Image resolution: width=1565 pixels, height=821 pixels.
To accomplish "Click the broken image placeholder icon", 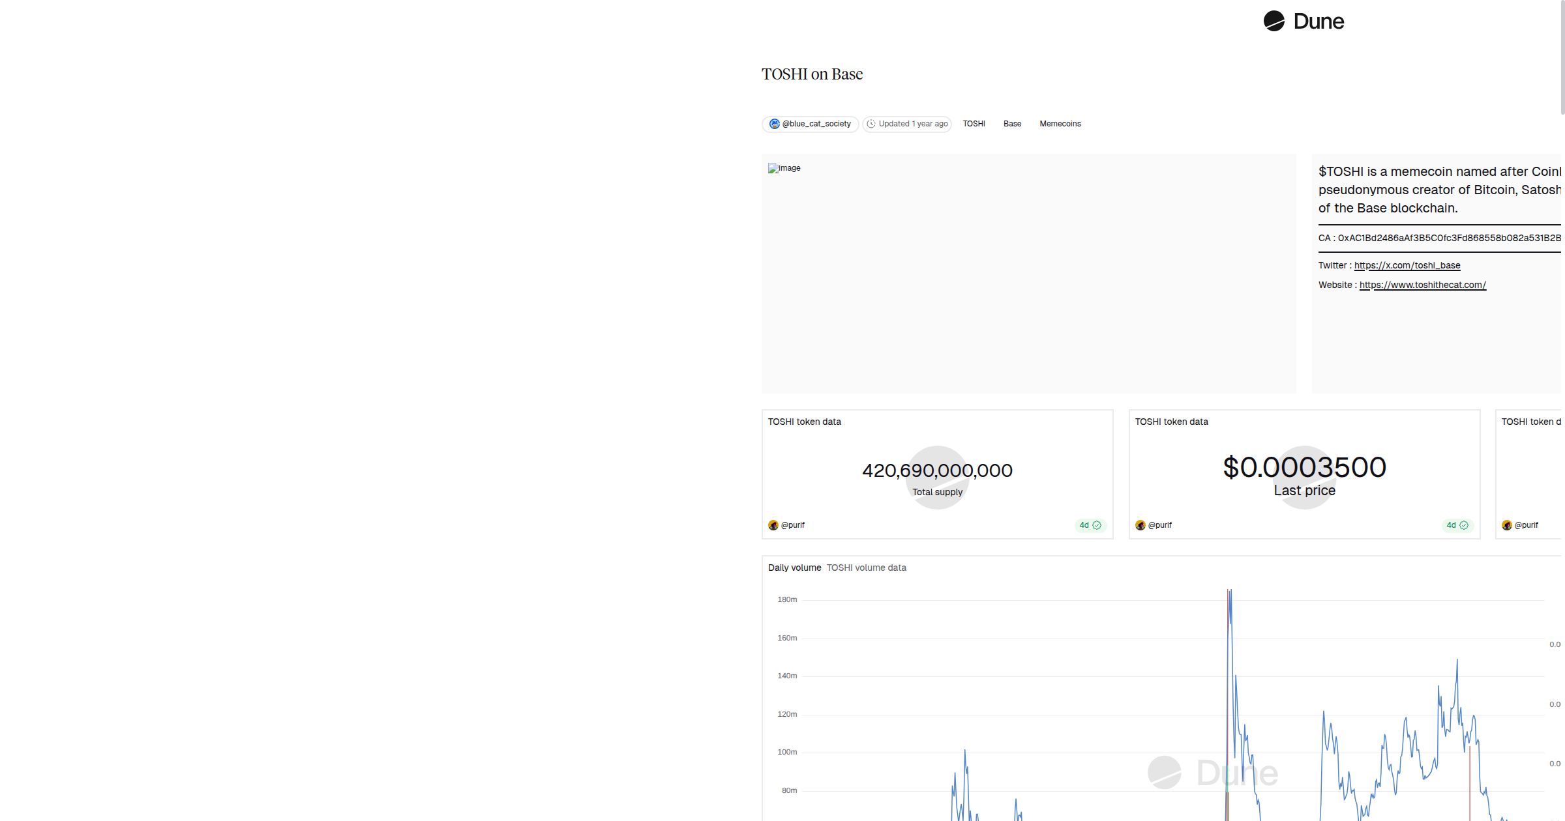I will tap(773, 168).
